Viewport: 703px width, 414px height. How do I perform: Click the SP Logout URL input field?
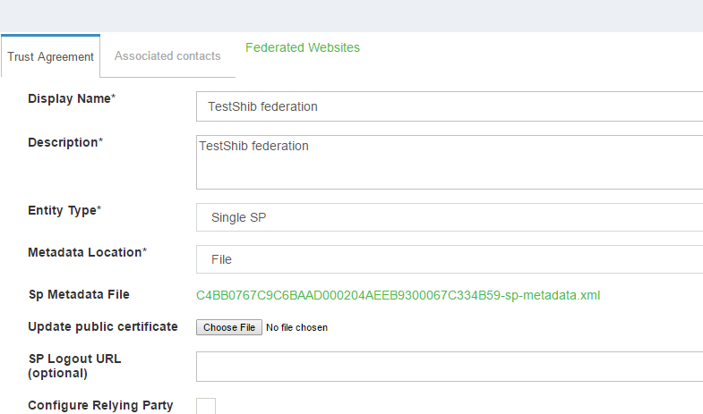click(x=448, y=366)
